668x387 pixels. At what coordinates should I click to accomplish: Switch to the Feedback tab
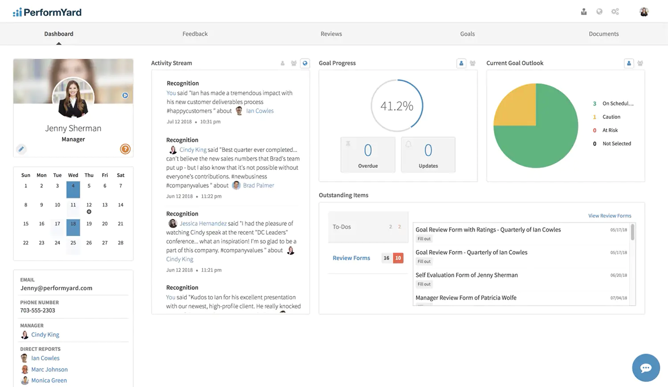(195, 34)
